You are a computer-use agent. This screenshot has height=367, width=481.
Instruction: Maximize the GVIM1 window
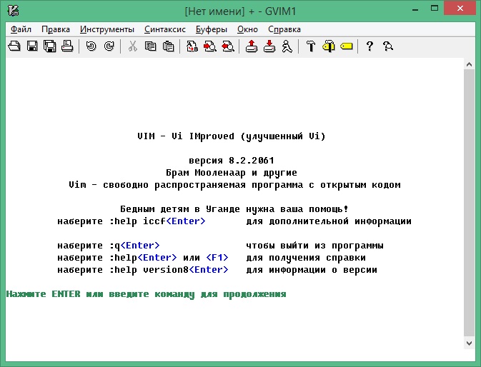(435, 9)
